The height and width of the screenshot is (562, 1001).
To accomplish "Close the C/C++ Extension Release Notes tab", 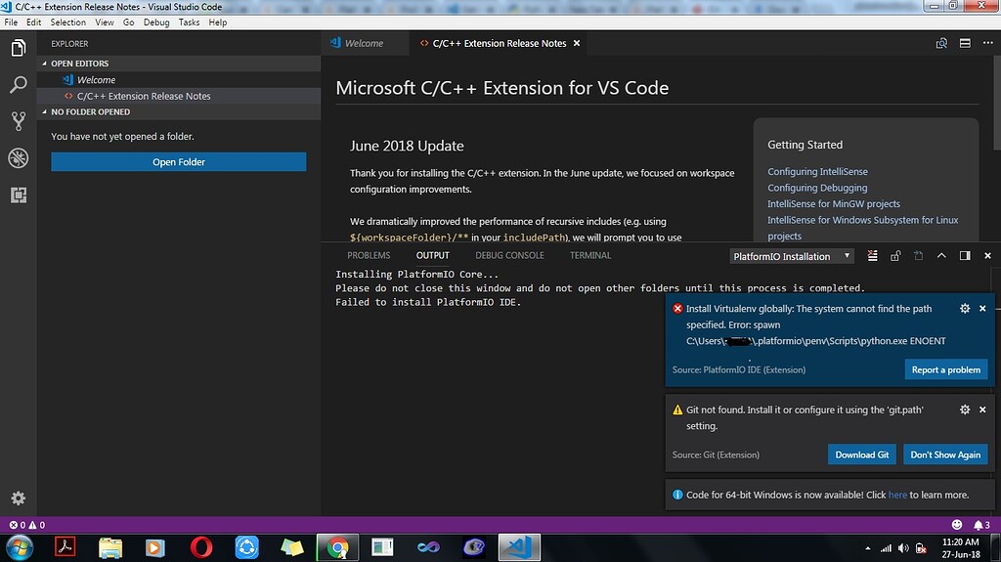I will click(577, 43).
